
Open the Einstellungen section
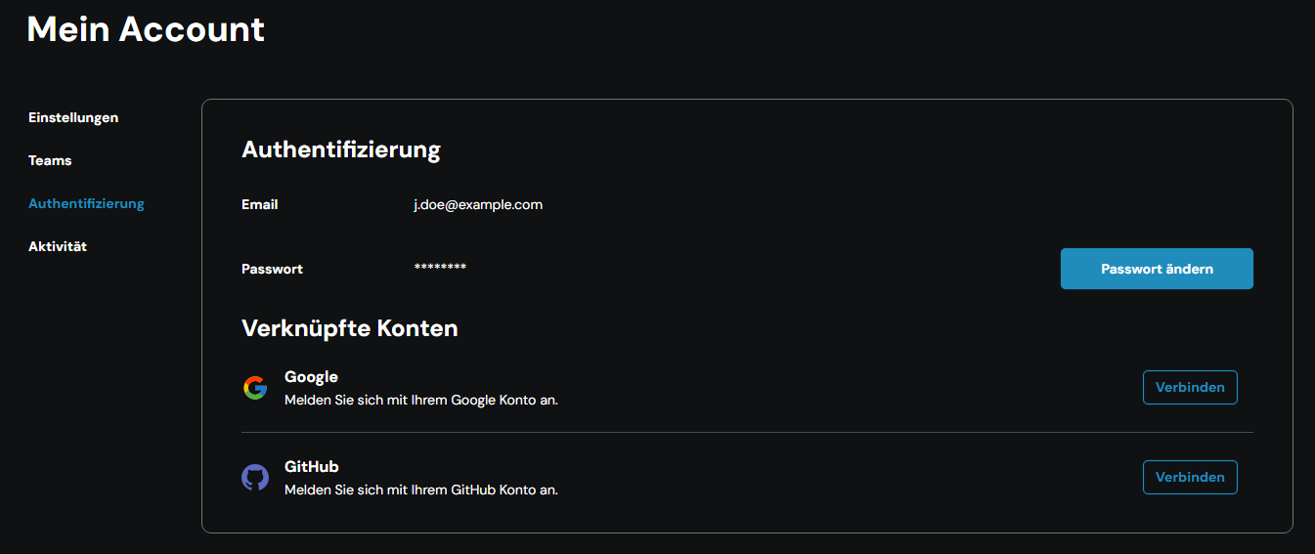73,117
